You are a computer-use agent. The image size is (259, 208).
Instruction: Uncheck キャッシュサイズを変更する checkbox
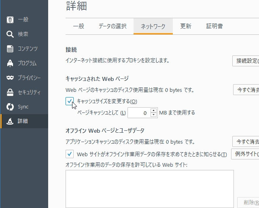point(70,101)
